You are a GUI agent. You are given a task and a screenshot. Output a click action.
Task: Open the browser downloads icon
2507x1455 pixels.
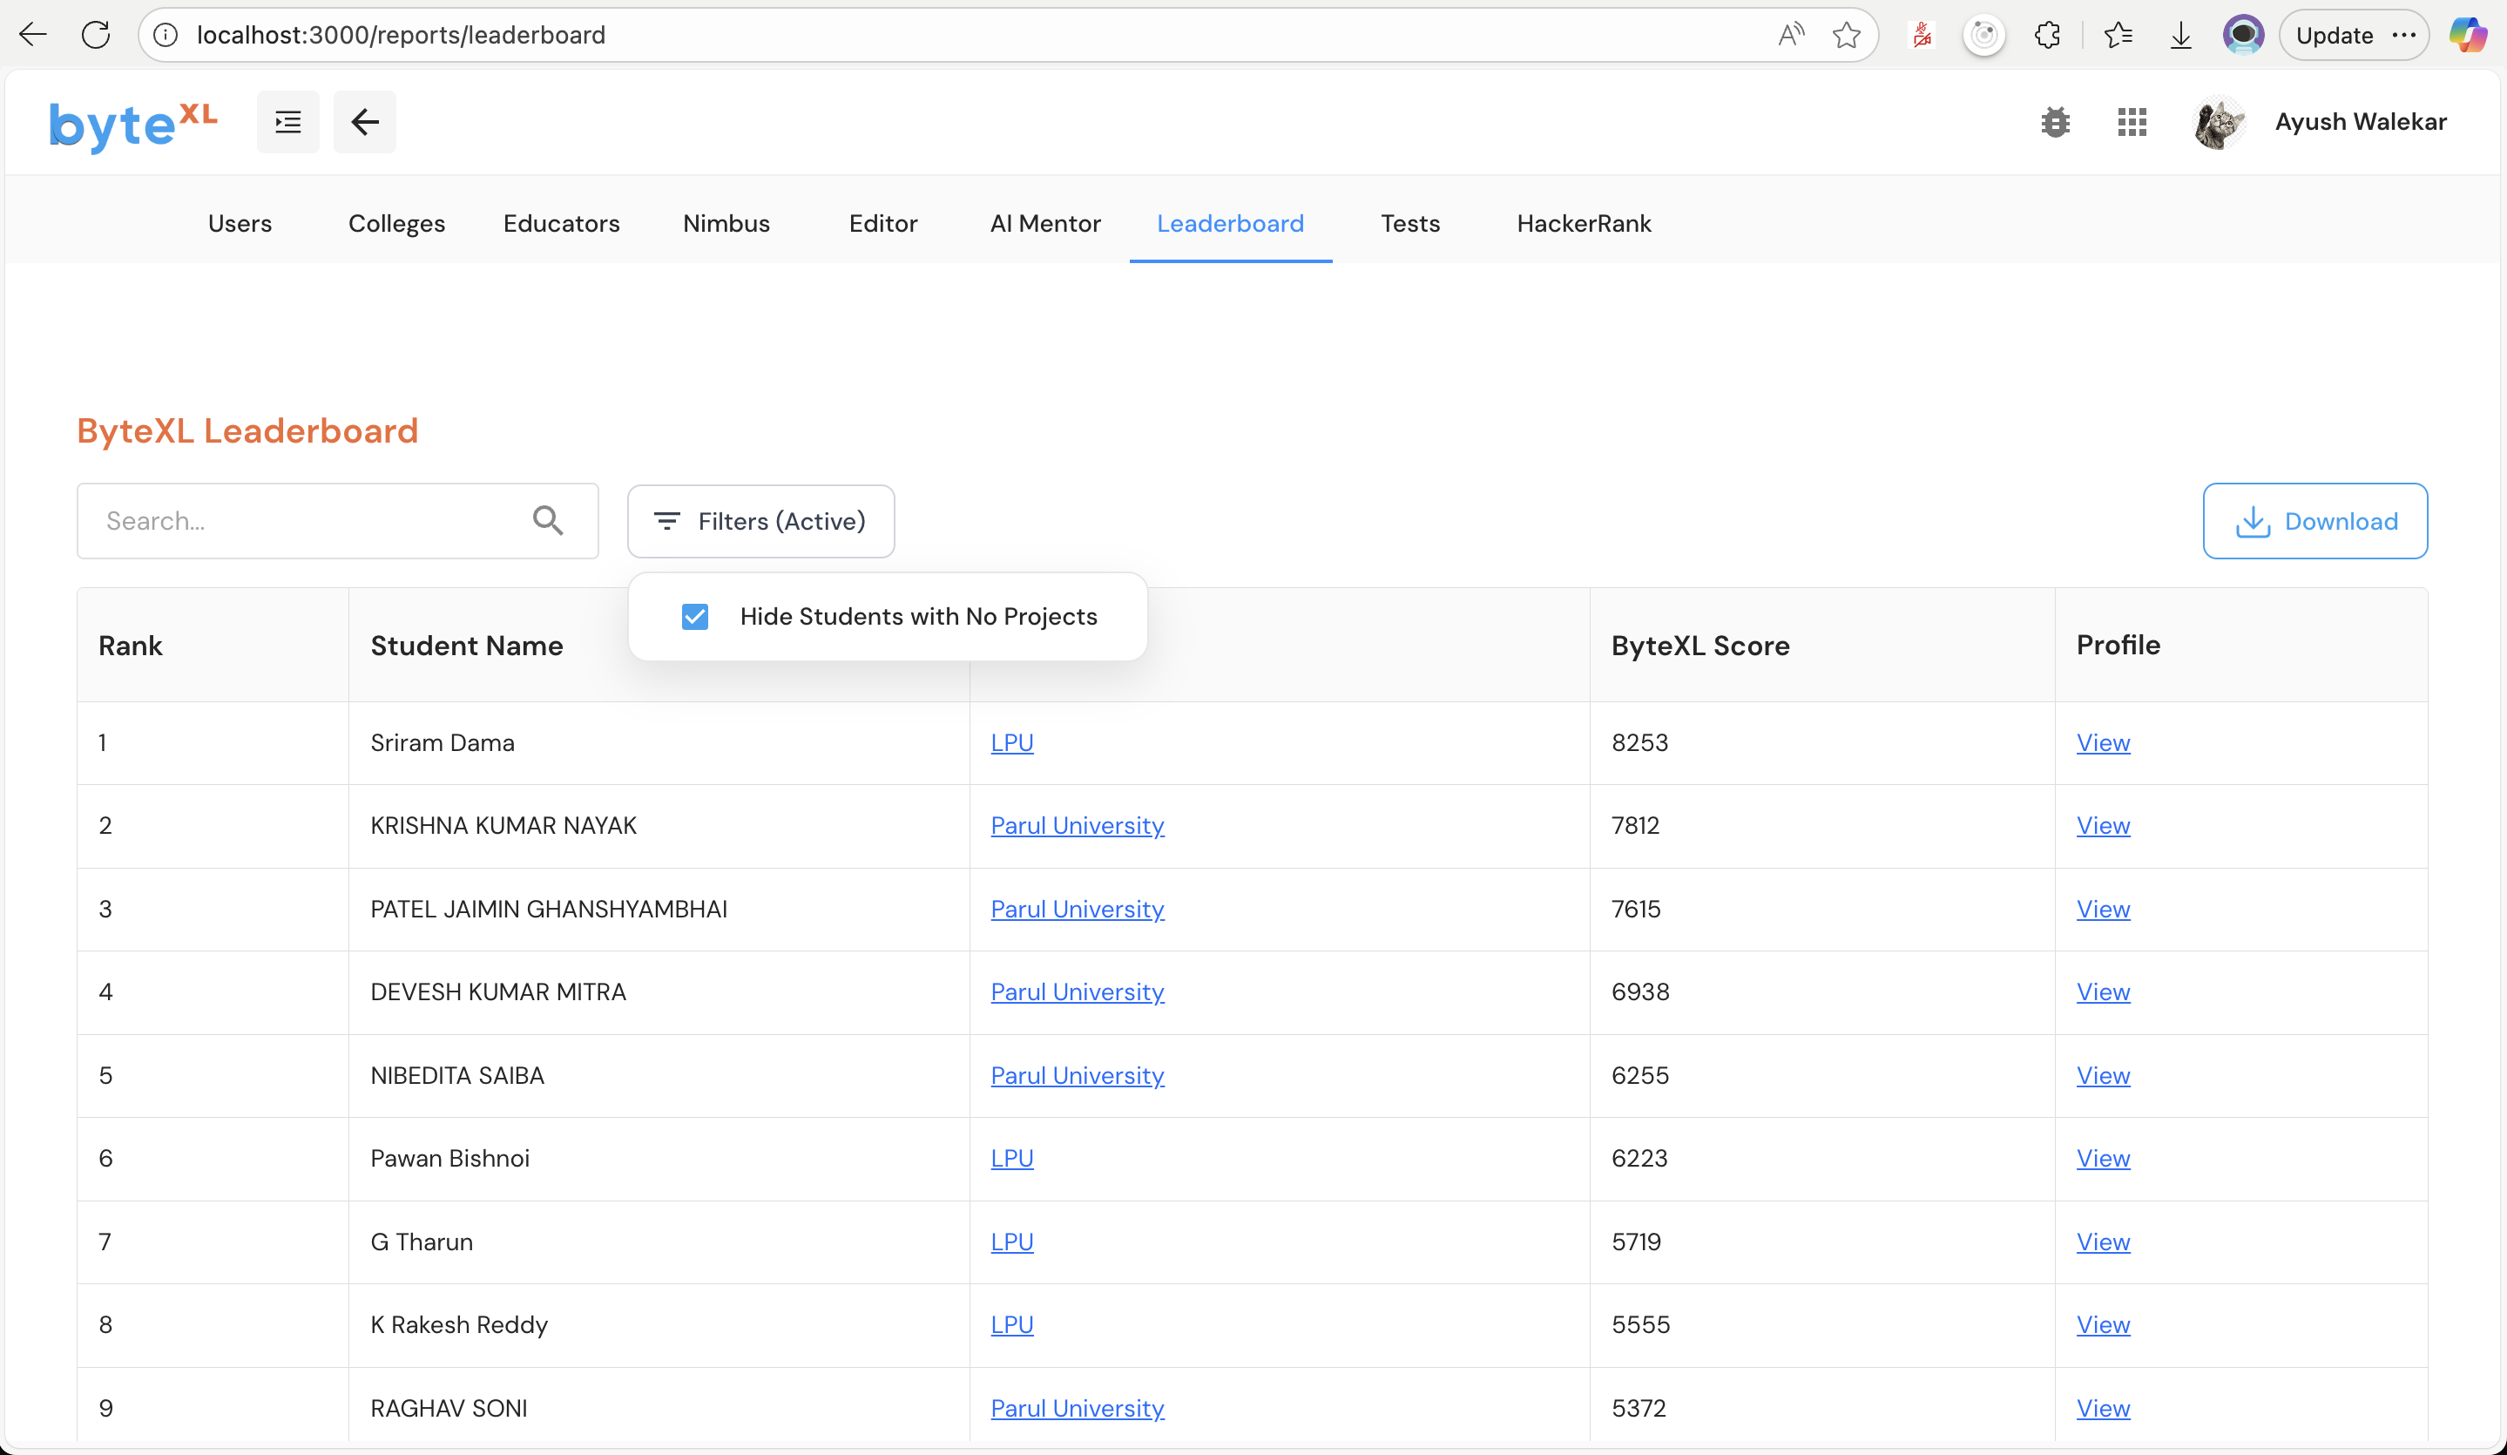click(2179, 35)
